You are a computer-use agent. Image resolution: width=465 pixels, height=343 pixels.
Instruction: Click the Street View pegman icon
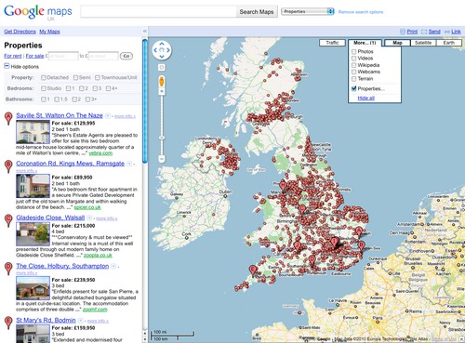coord(162,81)
